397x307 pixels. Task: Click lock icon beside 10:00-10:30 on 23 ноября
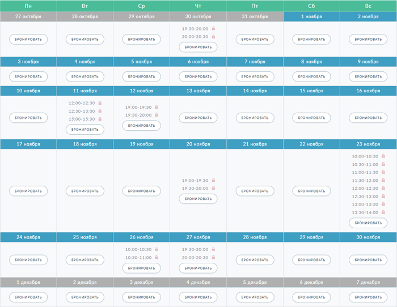point(383,156)
